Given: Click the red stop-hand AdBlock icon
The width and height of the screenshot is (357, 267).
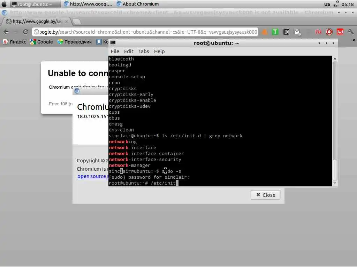Looking at the screenshot, I should click(x=329, y=32).
